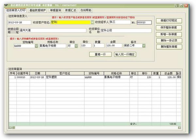The width and height of the screenshot is (196, 140).
Task: Click the date field 2012-03-18
Action: pyautogui.click(x=19, y=23)
